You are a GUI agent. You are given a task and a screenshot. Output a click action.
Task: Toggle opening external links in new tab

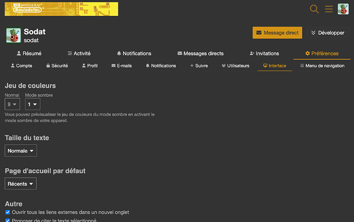click(8, 212)
